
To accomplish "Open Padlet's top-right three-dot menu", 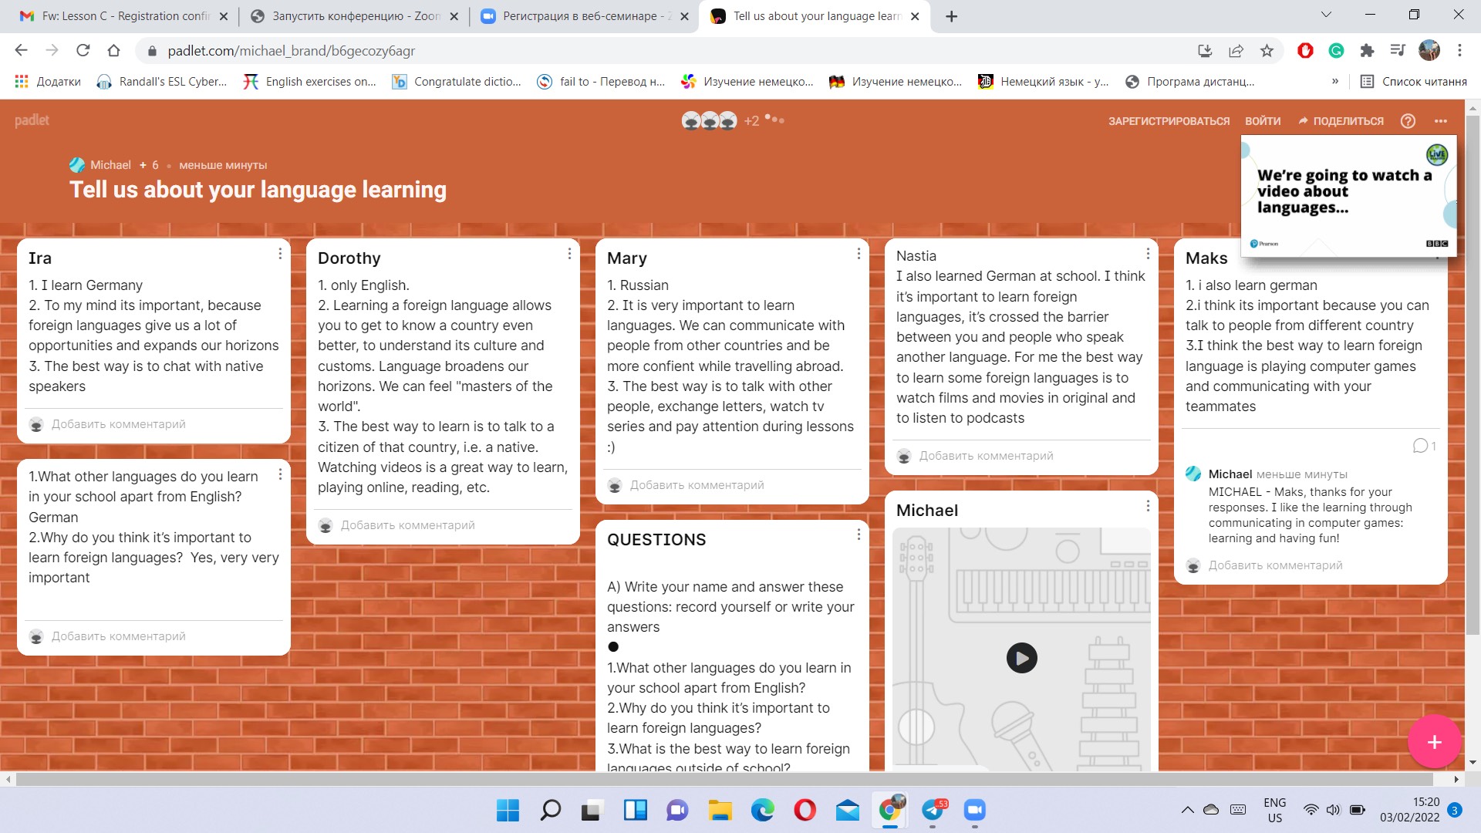I will point(1441,121).
